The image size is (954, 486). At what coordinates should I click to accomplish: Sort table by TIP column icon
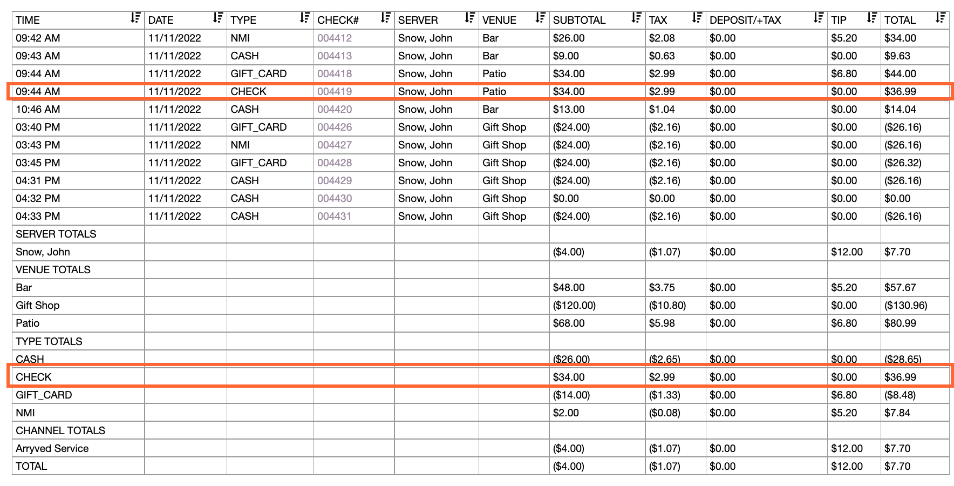click(x=871, y=18)
